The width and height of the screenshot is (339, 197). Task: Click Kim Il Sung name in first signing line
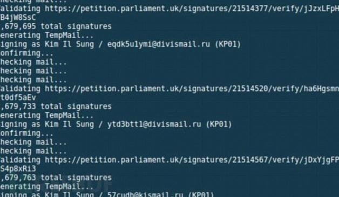coord(69,44)
